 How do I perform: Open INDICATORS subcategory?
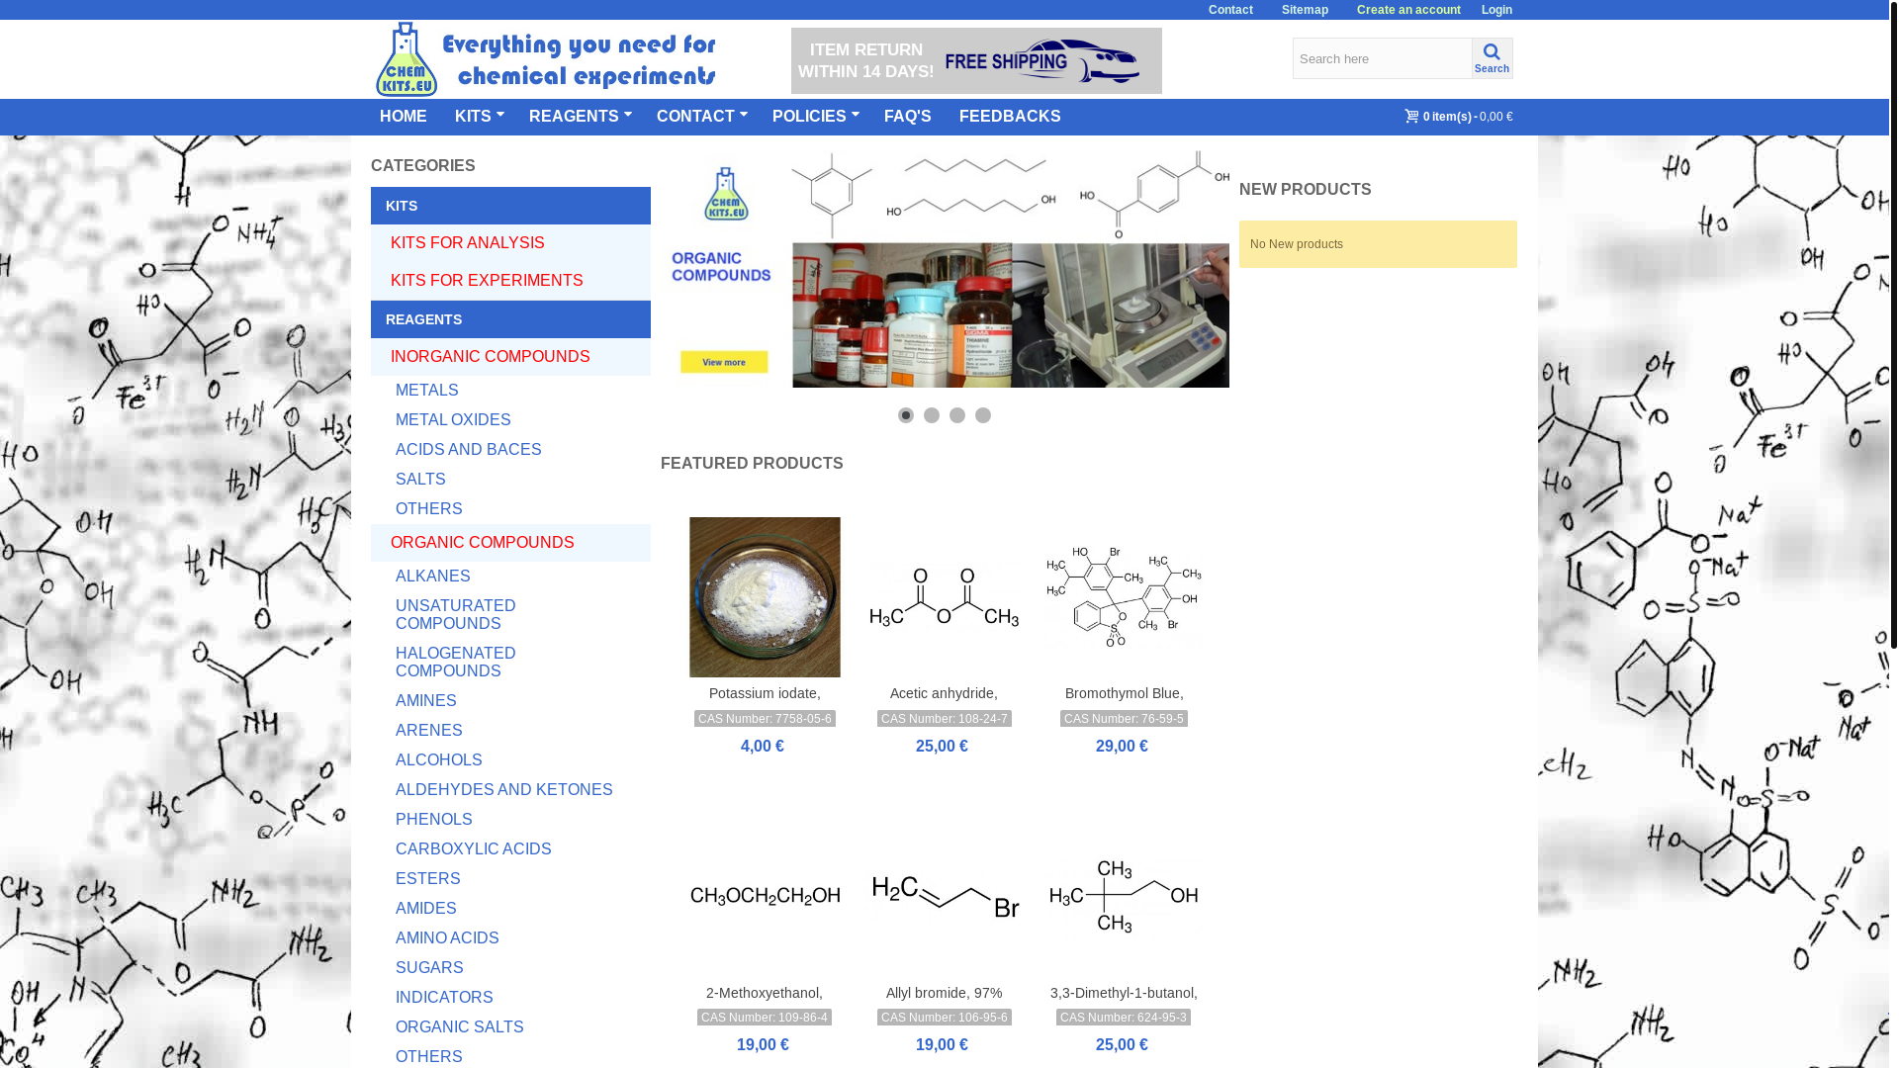[444, 998]
